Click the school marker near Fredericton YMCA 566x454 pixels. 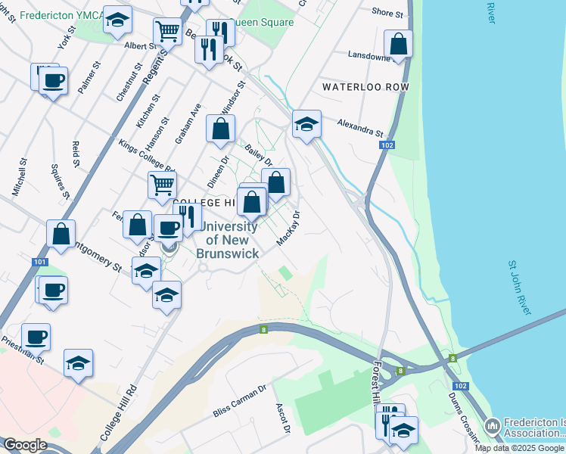pos(118,21)
